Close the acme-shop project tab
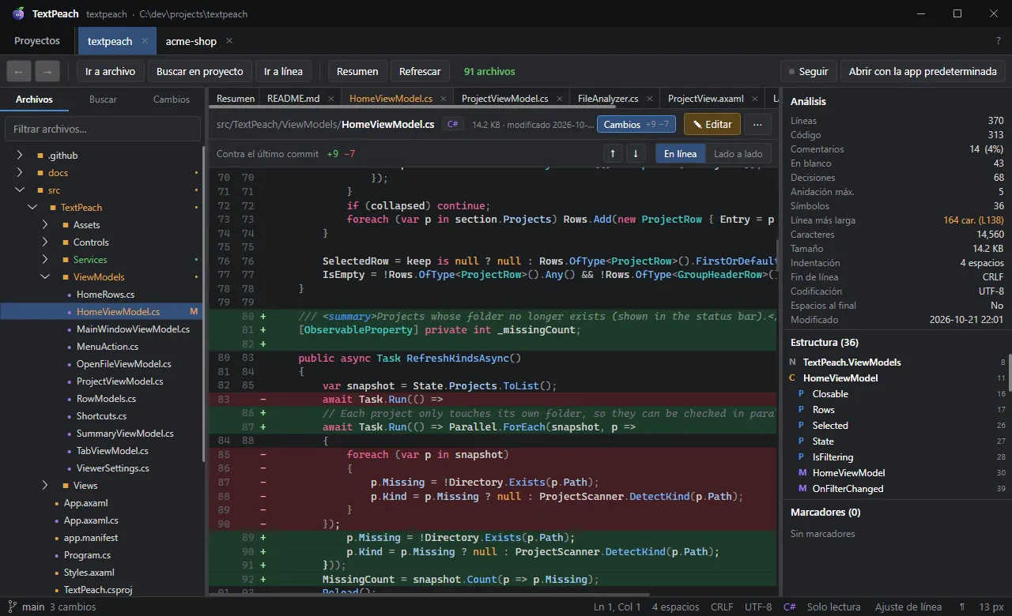The width and height of the screenshot is (1012, 616). [x=229, y=41]
